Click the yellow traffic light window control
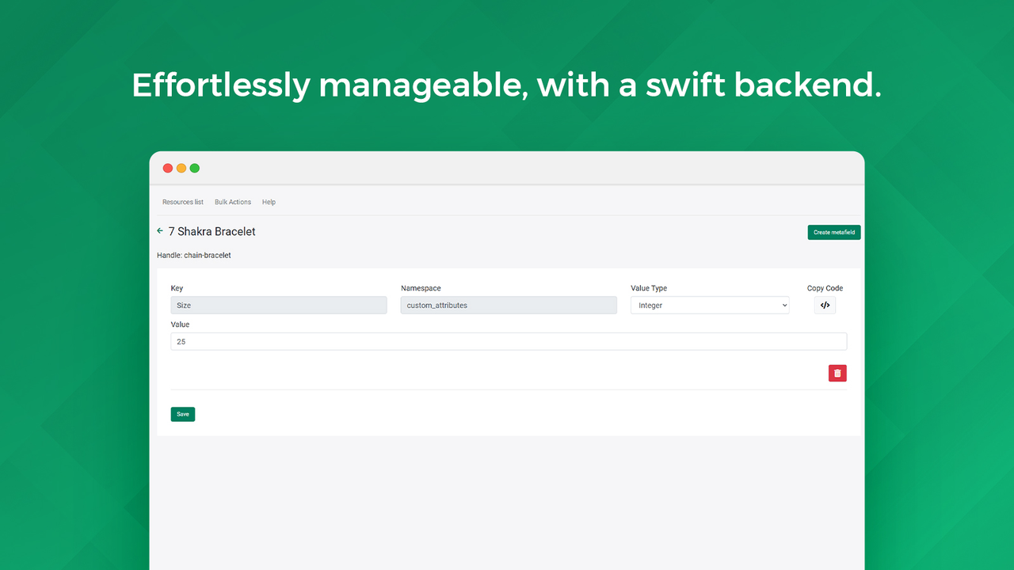This screenshot has height=570, width=1014. coord(181,168)
